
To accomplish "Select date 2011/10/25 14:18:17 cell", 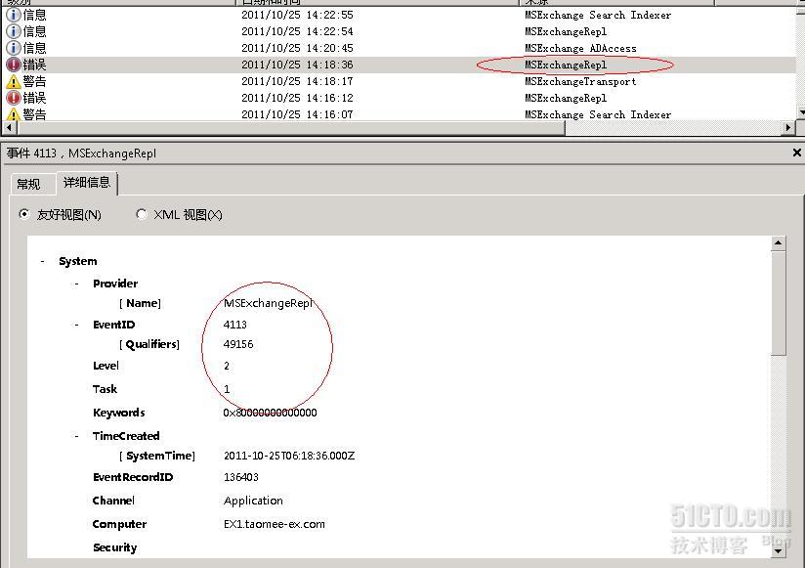I will [x=297, y=81].
